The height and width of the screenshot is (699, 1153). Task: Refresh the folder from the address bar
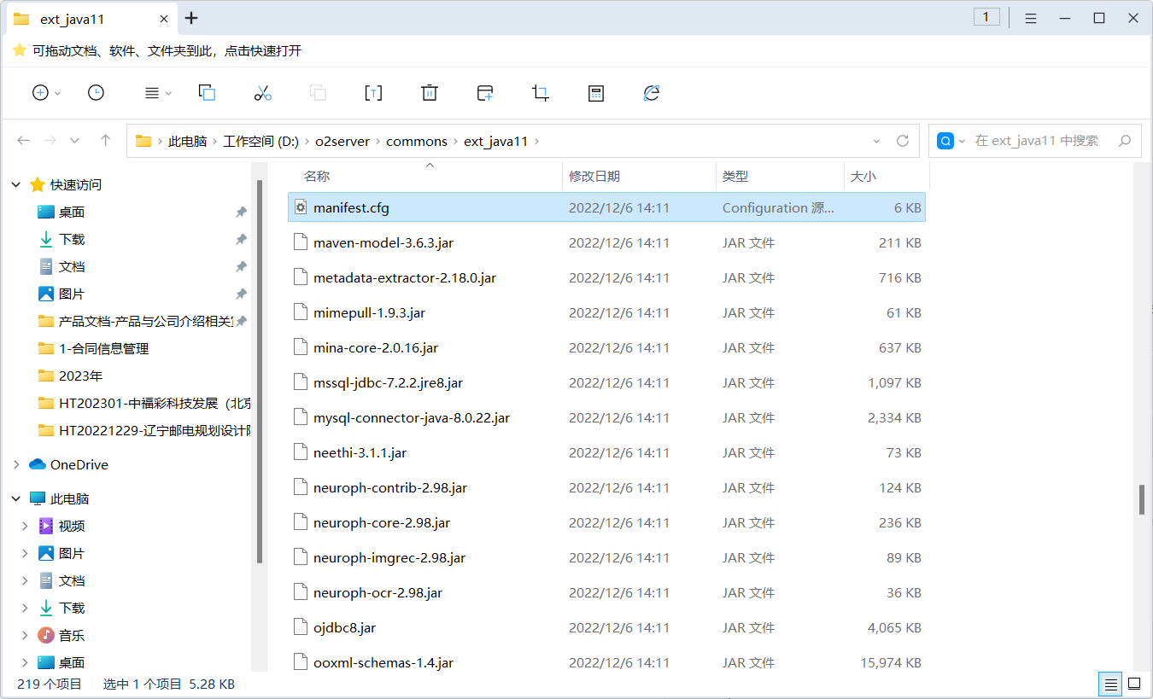903,141
